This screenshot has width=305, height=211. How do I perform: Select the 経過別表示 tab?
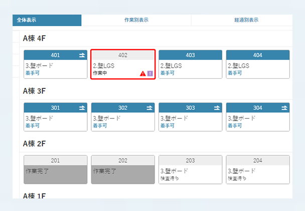[246, 20]
